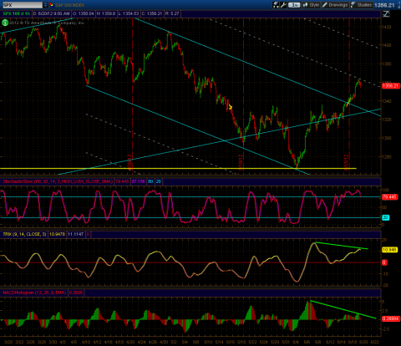Image resolution: width=401 pixels, height=346 pixels.
Task: Open chart settings via wrench icon
Action: [283, 5]
